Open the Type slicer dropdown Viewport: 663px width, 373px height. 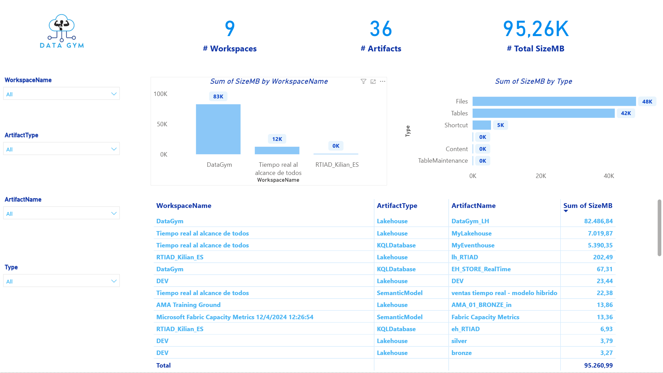tap(61, 281)
